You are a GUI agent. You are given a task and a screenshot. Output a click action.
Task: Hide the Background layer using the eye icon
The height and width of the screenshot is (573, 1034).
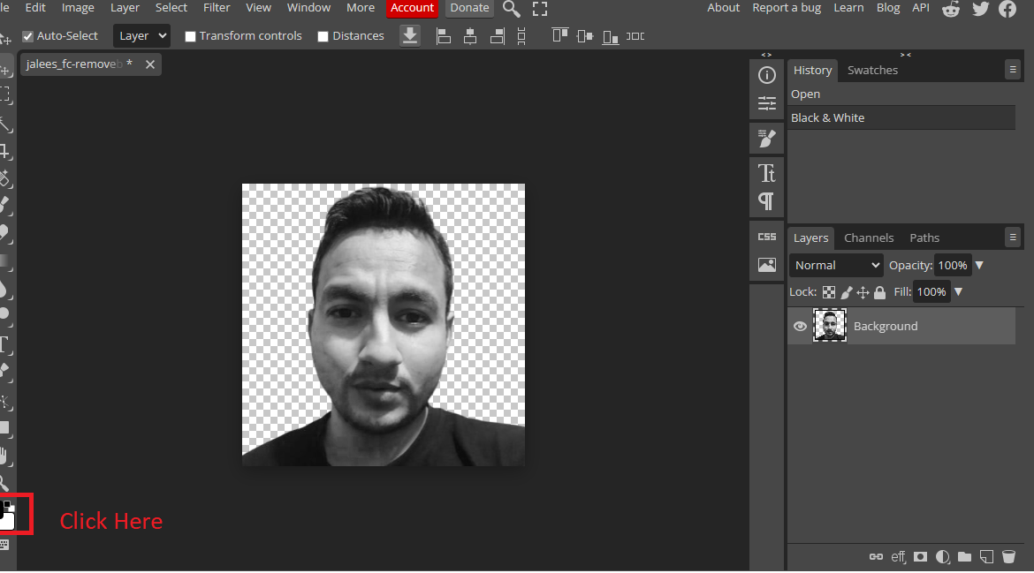800,326
